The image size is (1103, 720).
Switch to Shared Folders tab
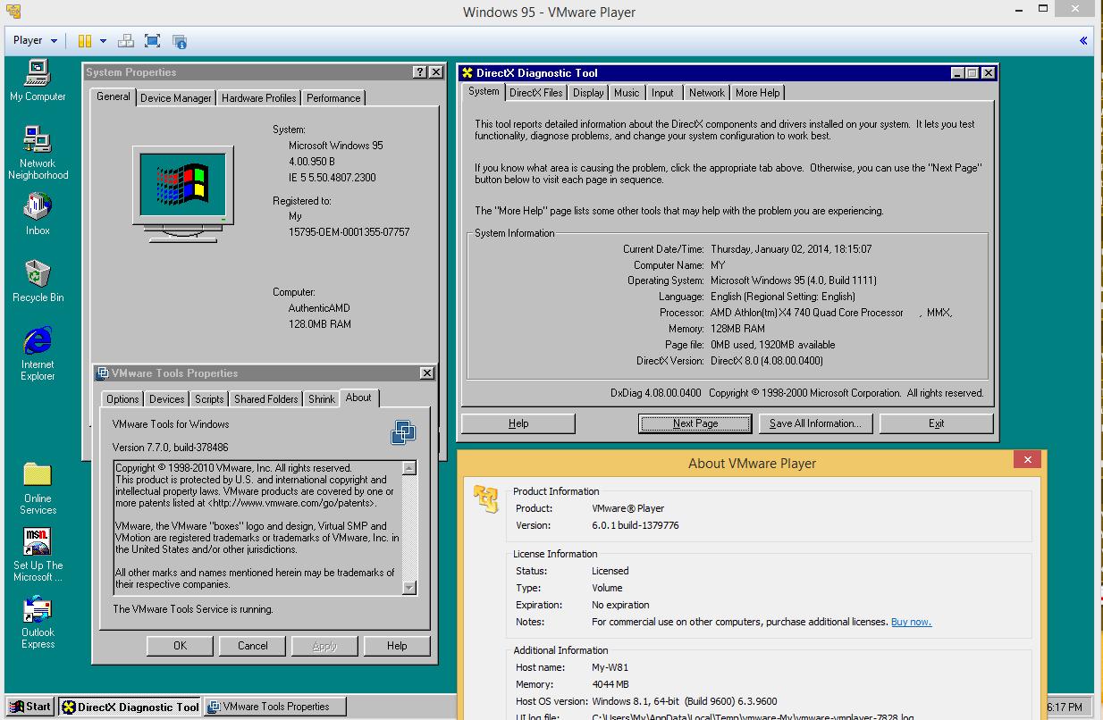coord(266,399)
